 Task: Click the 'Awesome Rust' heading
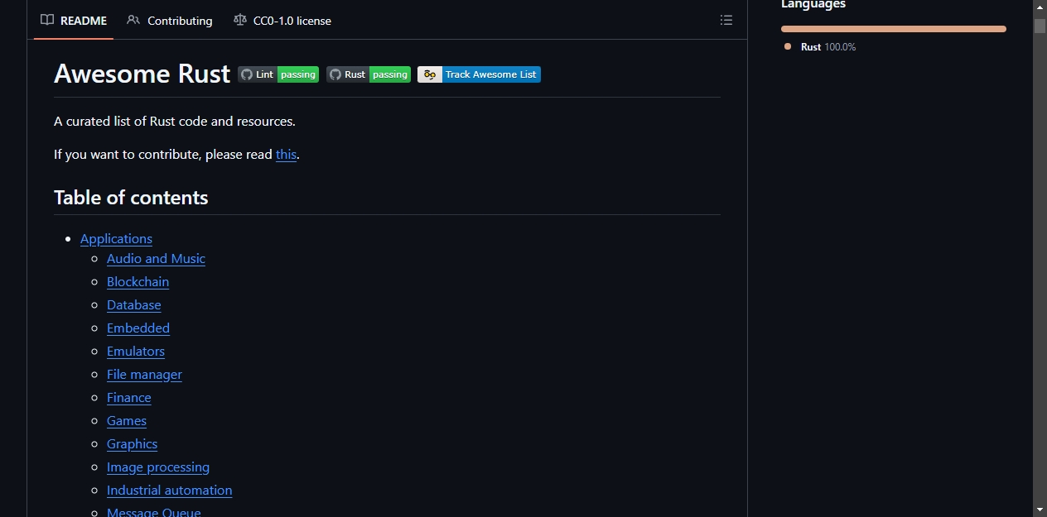coord(142,74)
